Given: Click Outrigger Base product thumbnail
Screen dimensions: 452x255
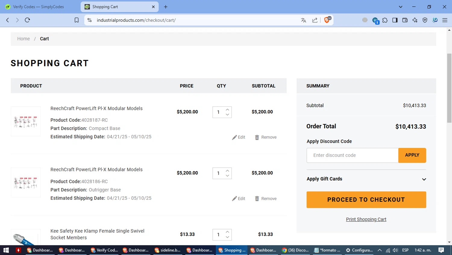Looking at the screenshot, I should click(x=26, y=182).
